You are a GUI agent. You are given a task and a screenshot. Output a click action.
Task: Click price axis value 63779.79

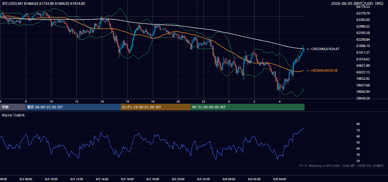(363, 13)
